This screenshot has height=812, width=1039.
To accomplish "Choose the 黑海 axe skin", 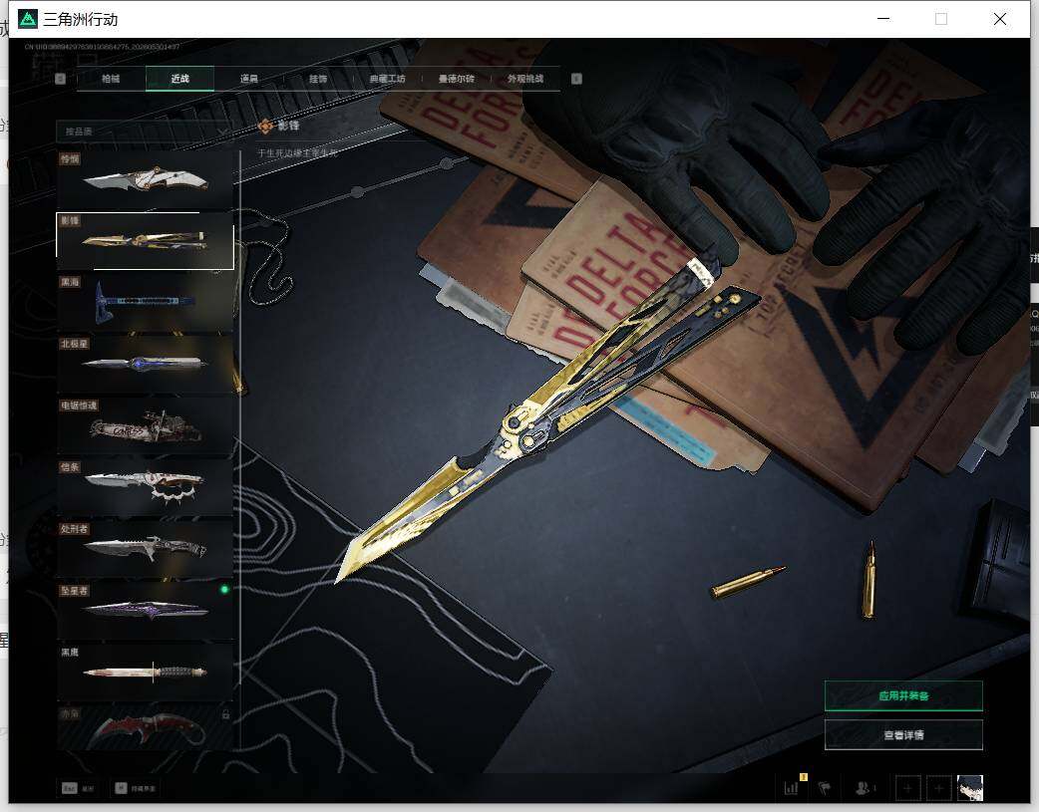I will click(x=145, y=302).
